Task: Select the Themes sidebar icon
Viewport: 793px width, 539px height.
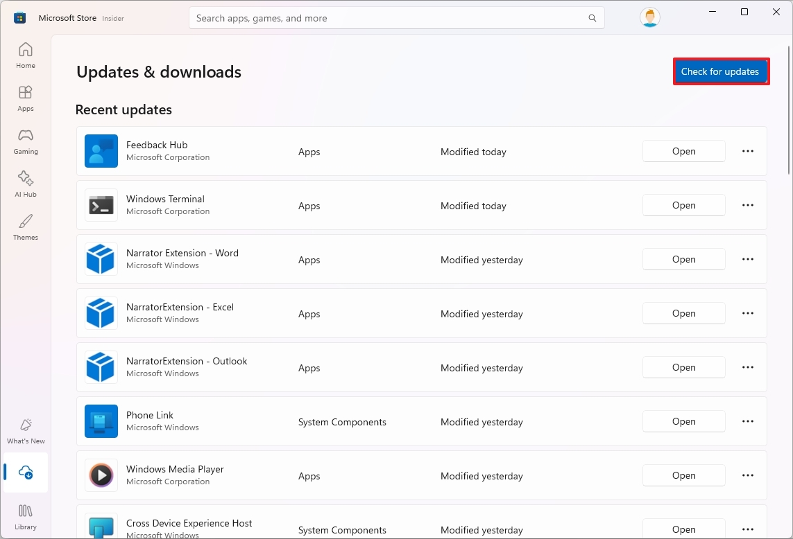Action: 25,227
